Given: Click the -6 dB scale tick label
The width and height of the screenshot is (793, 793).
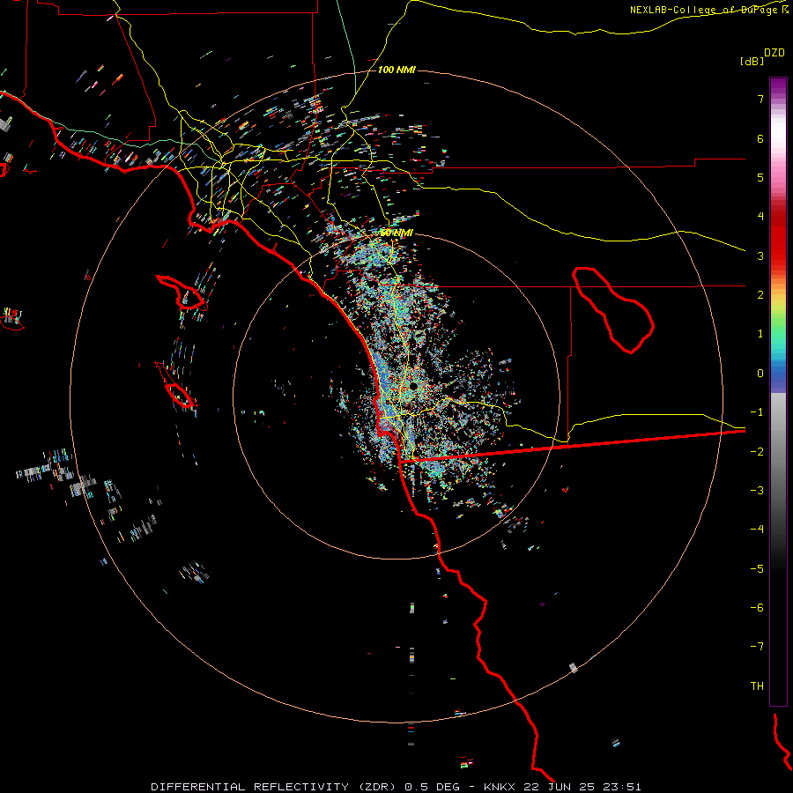Looking at the screenshot, I should point(757,608).
